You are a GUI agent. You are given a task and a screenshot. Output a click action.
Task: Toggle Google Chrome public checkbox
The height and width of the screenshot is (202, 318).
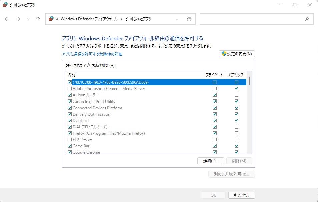click(236, 152)
